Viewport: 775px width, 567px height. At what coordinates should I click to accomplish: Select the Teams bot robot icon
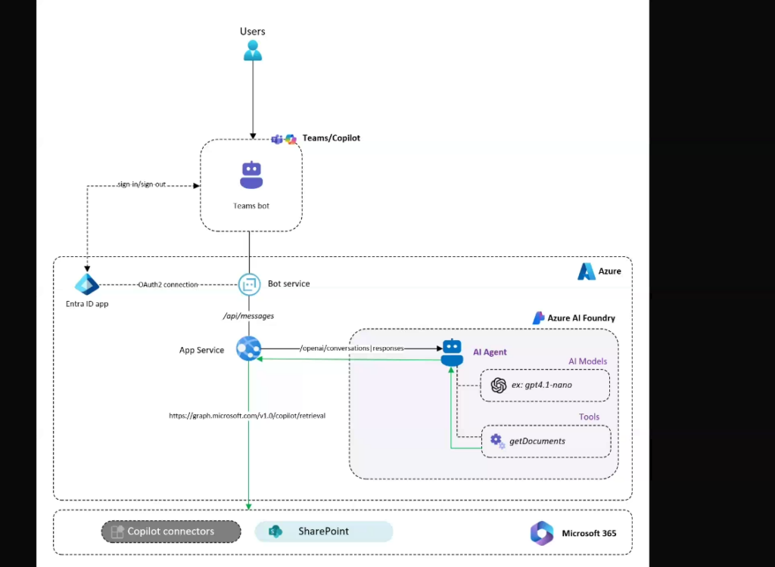tap(251, 175)
